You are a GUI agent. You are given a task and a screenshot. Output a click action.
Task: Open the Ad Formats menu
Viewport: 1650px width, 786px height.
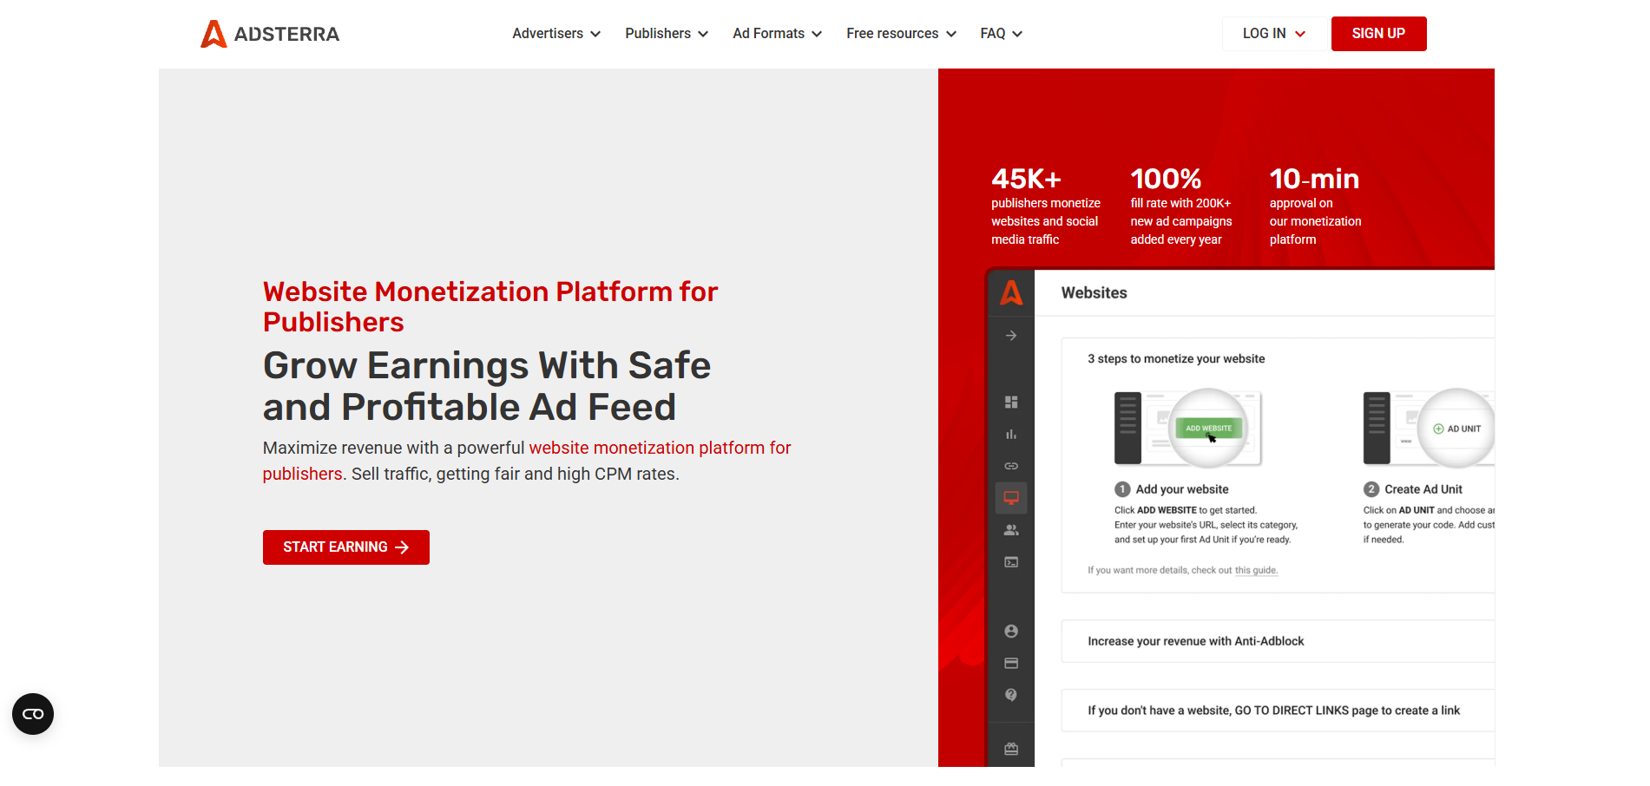tap(777, 34)
